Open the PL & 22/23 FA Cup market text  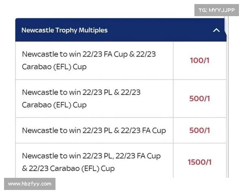94,131
